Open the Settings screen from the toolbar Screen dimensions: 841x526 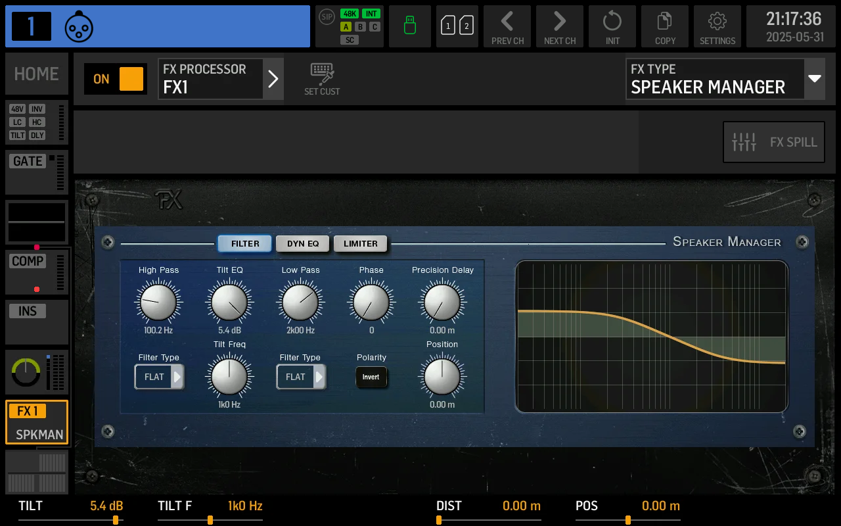tap(717, 26)
